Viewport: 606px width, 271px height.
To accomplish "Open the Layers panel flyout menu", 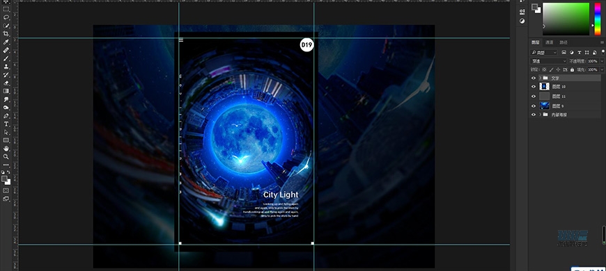I will point(602,42).
